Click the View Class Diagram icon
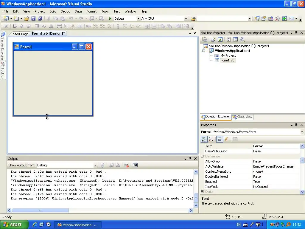 [x=242, y=40]
